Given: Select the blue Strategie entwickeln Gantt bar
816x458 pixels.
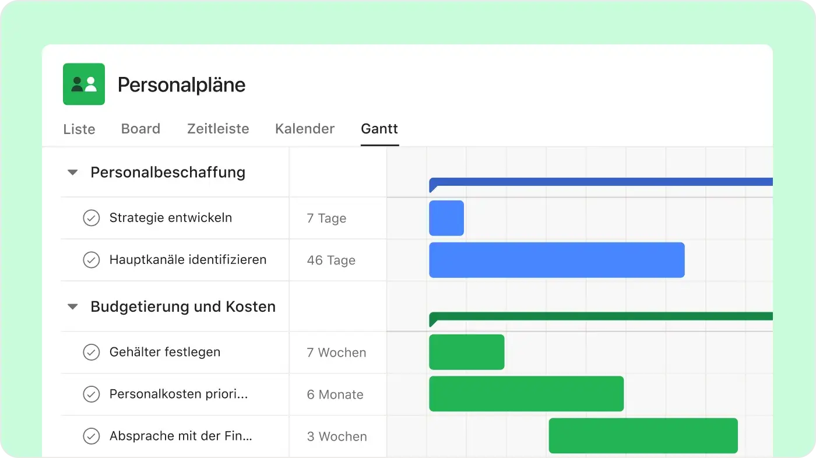Looking at the screenshot, I should tap(446, 218).
